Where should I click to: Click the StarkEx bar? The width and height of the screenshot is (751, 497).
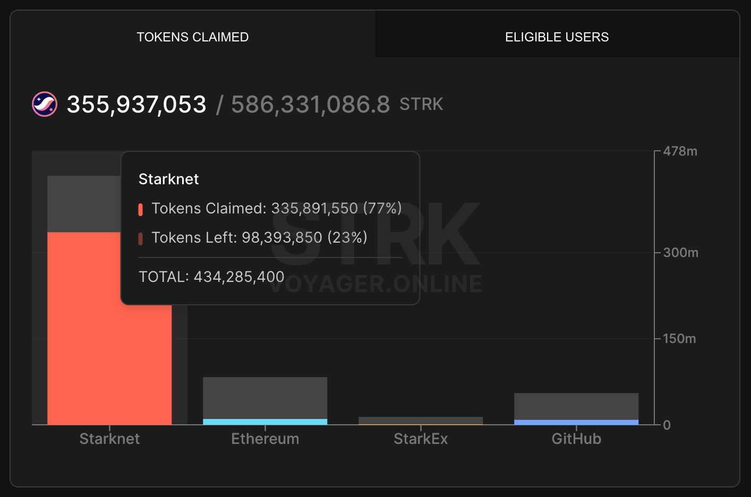coord(421,421)
